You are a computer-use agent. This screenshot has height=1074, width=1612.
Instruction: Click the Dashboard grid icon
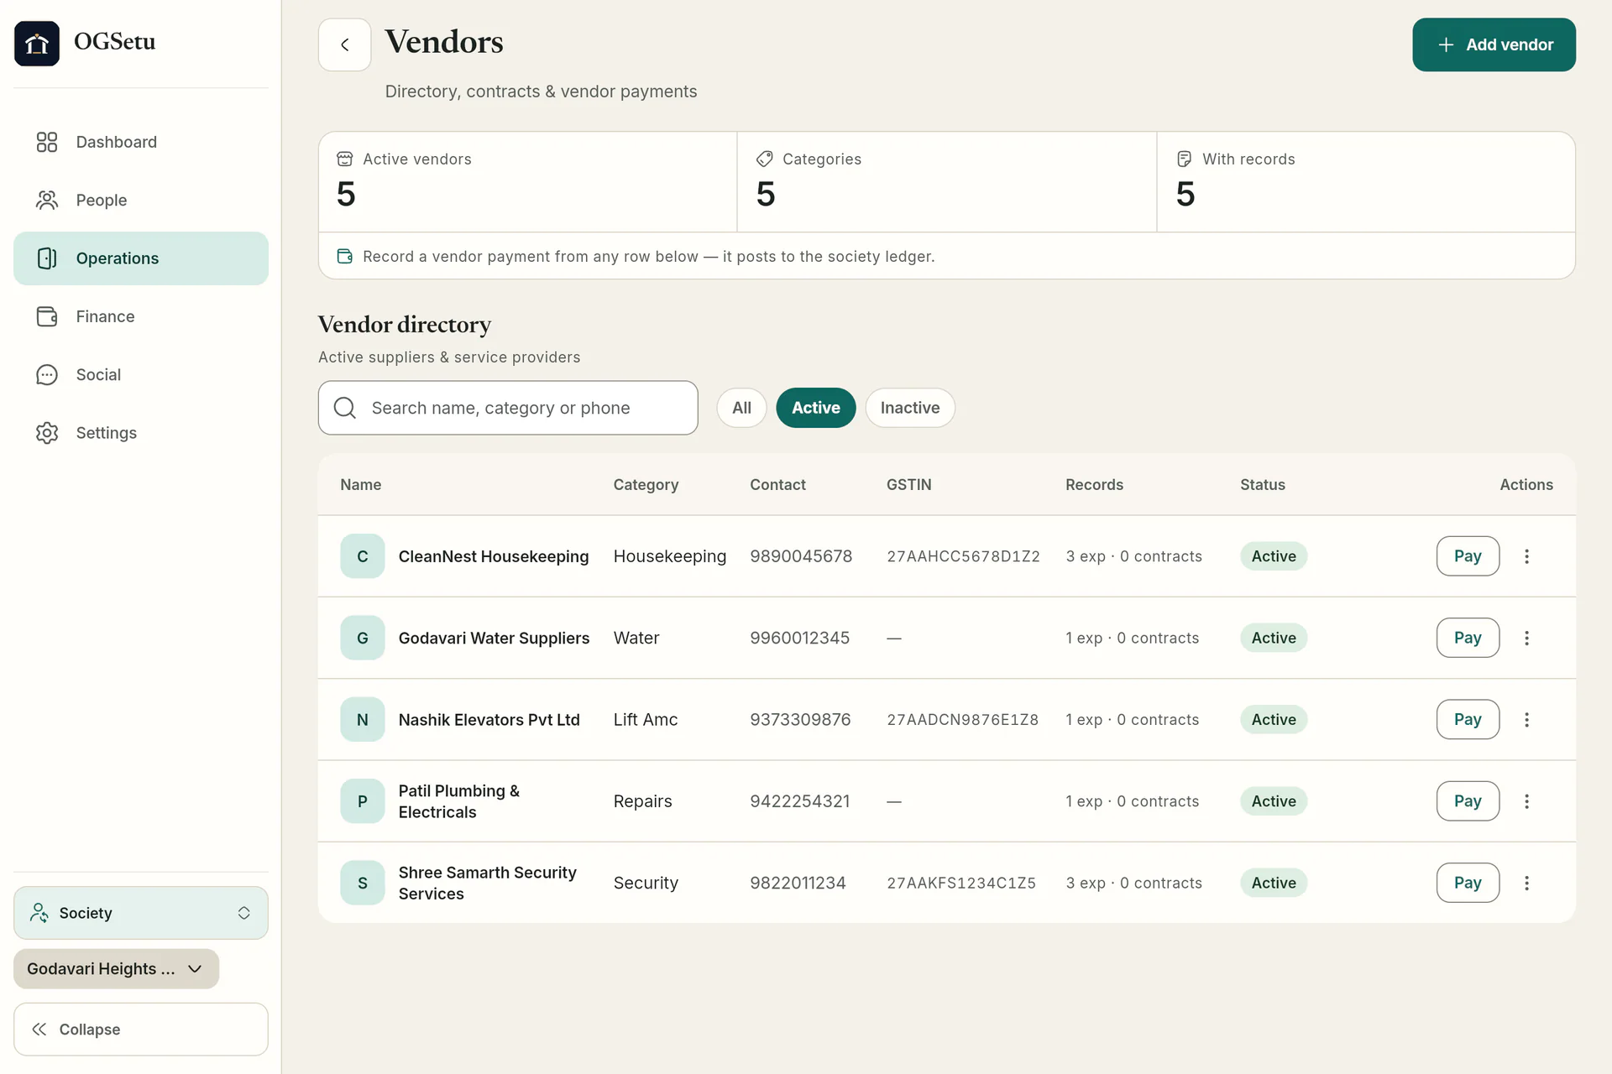pos(47,142)
